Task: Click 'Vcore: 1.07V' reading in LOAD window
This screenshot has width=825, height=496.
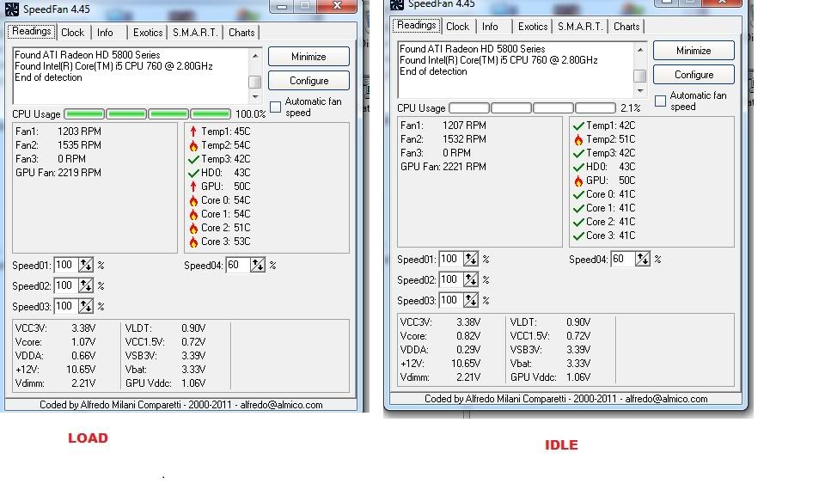Action: 56,342
